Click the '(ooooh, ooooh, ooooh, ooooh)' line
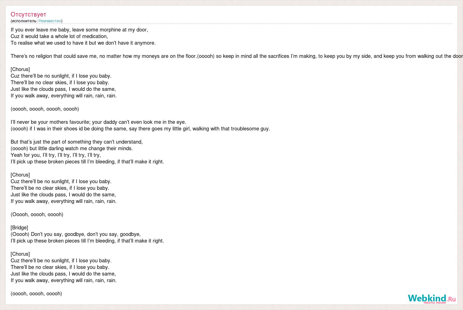463x310 pixels. click(x=45, y=109)
